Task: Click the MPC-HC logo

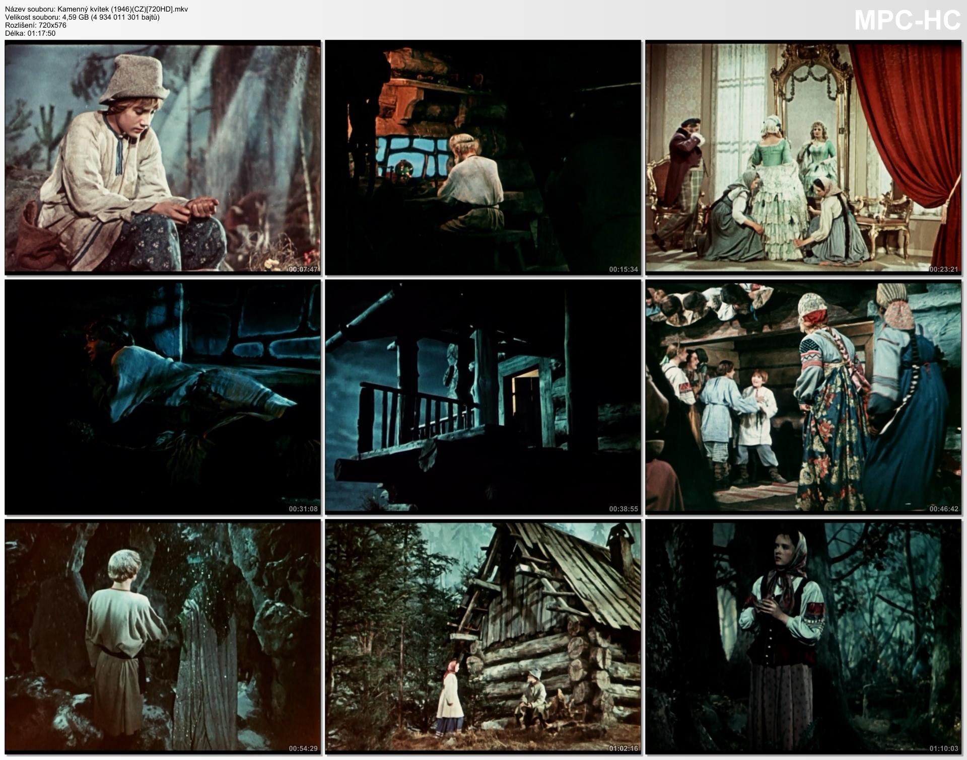Action: [908, 21]
